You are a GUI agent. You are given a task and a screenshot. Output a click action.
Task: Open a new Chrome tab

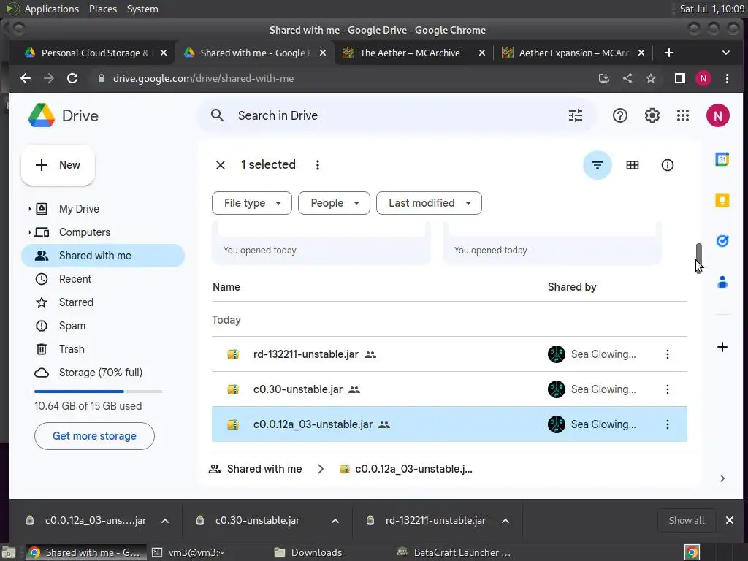668,53
